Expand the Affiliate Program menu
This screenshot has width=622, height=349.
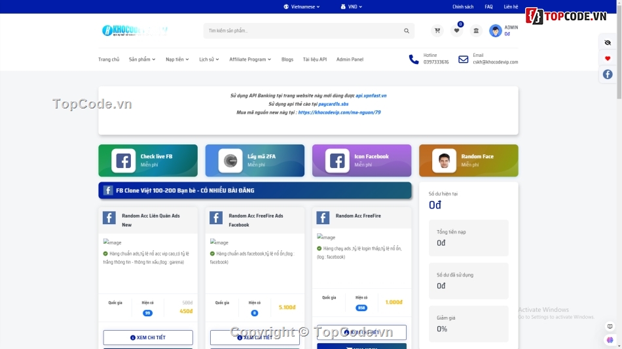(250, 59)
